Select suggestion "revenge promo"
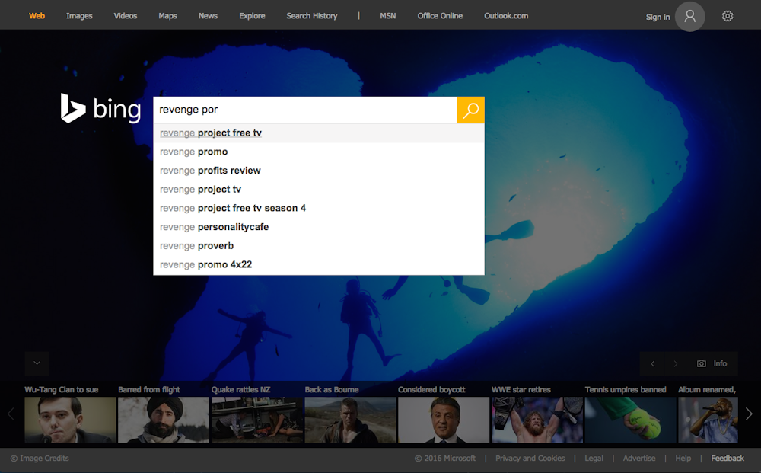The image size is (761, 473). [319, 152]
